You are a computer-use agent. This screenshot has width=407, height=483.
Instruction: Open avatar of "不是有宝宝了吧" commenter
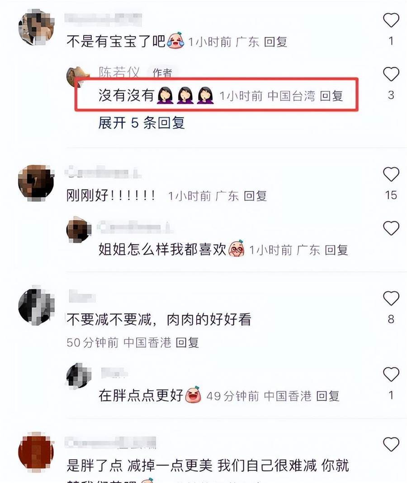click(x=36, y=27)
